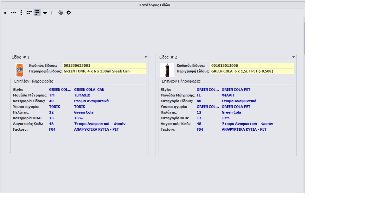Switch to carousel layout view
This screenshot has width=365, height=205.
click(45, 13)
